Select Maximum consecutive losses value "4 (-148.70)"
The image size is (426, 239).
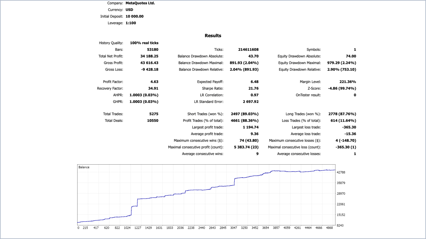click(x=346, y=140)
